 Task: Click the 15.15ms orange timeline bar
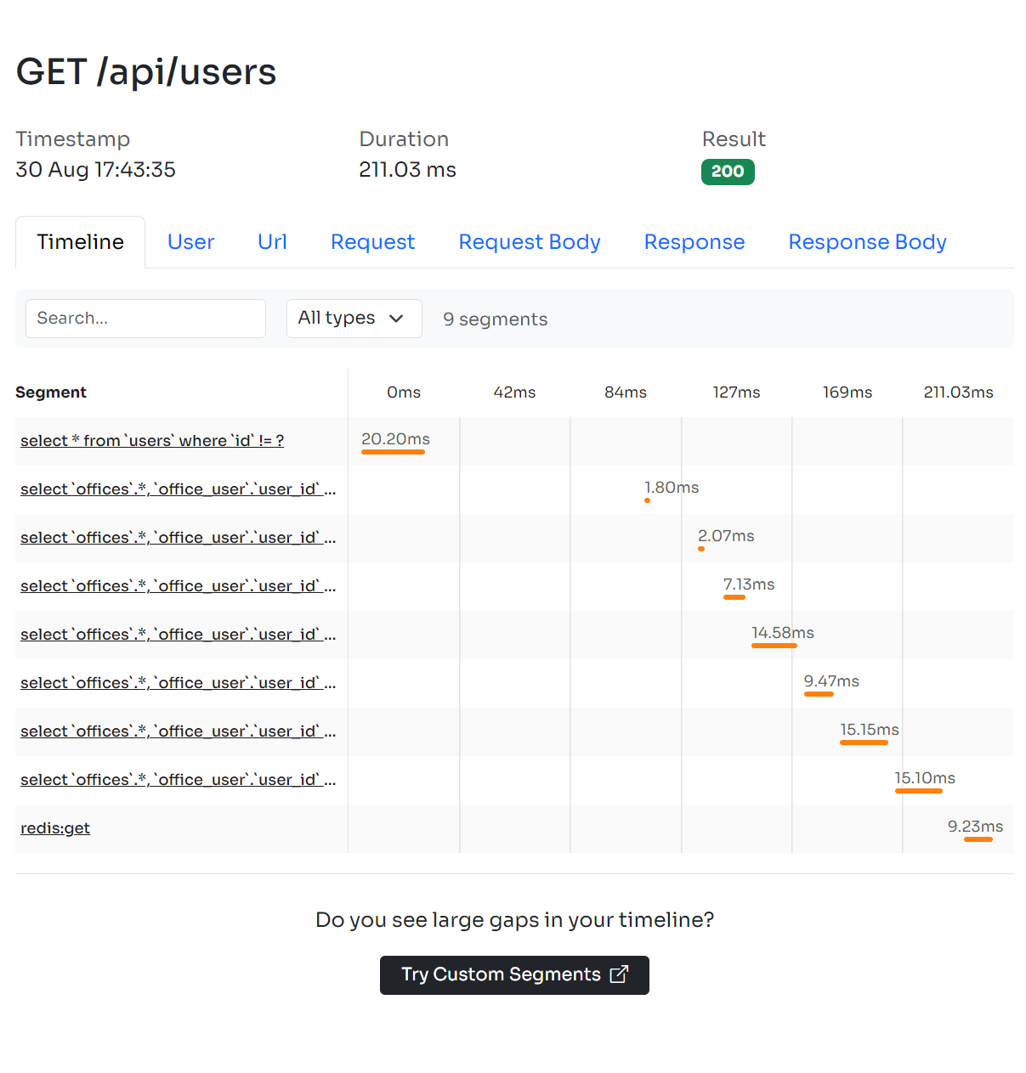864,743
